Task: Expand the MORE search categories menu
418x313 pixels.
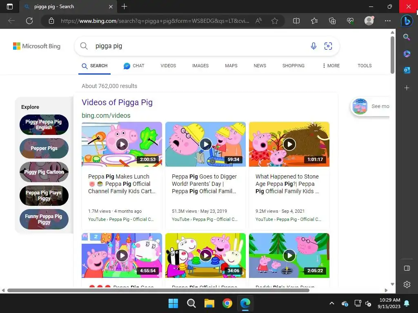Action: [331, 66]
